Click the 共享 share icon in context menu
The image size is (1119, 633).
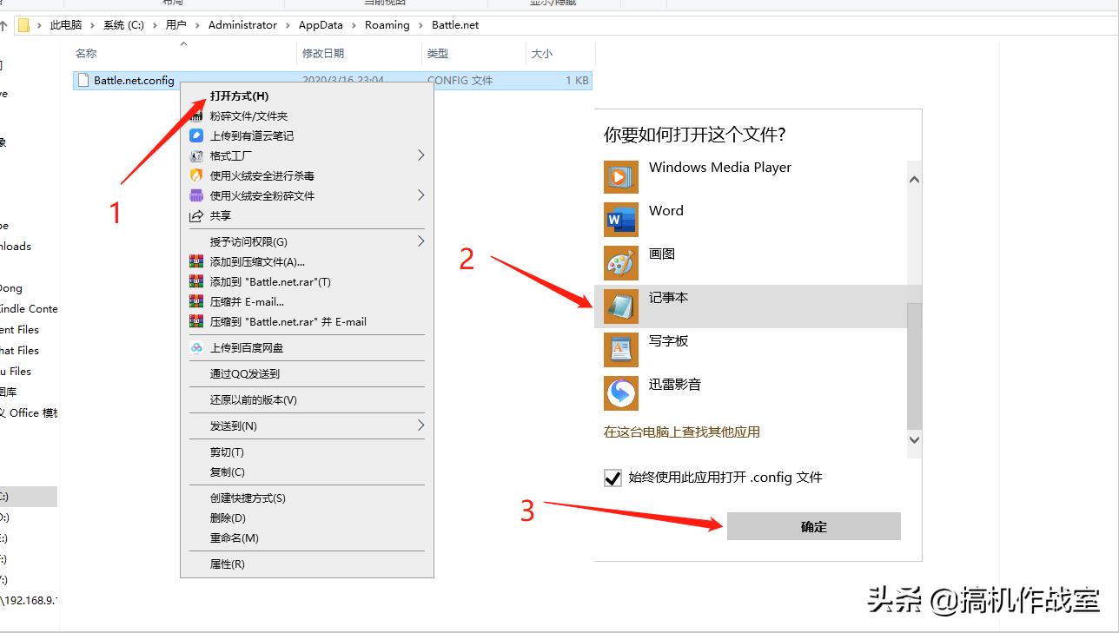coord(198,216)
